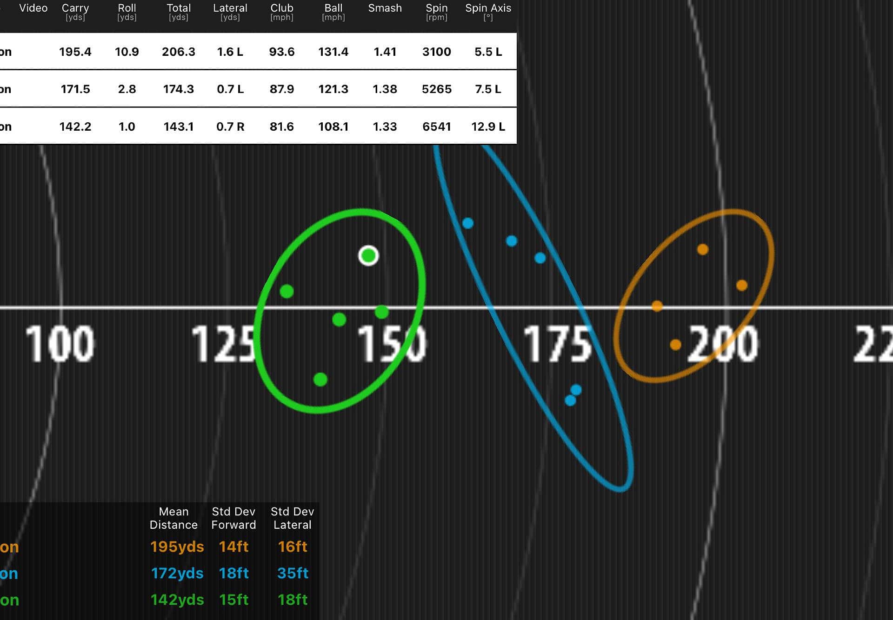893x620 pixels.
Task: Select the Video column header
Action: click(33, 8)
